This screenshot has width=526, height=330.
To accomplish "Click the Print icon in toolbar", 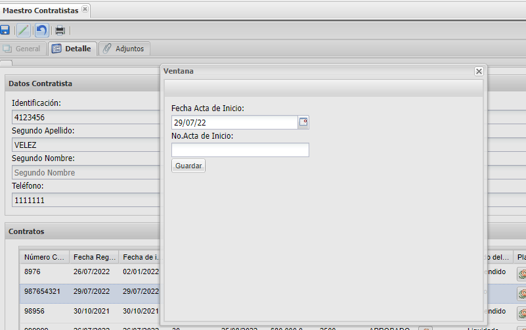I will pyautogui.click(x=60, y=30).
